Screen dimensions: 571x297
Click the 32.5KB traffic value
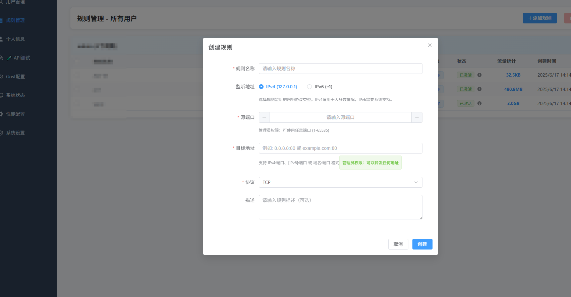(x=513, y=75)
